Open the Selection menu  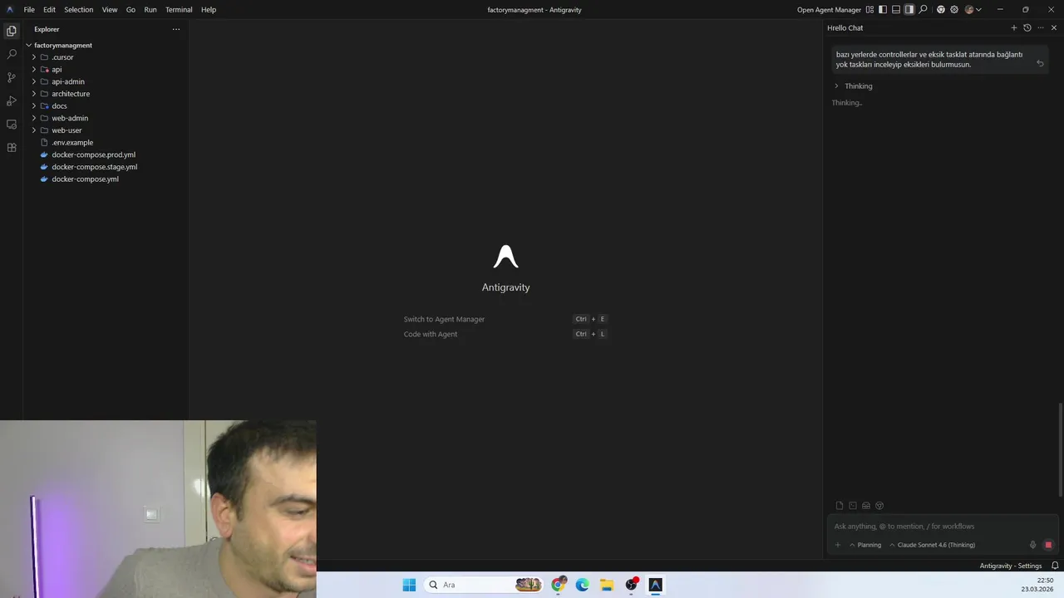coord(79,10)
